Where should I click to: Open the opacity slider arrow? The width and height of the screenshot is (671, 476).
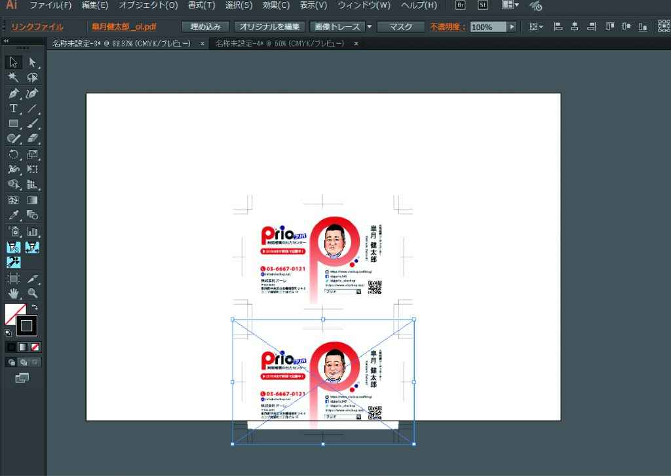tap(512, 27)
